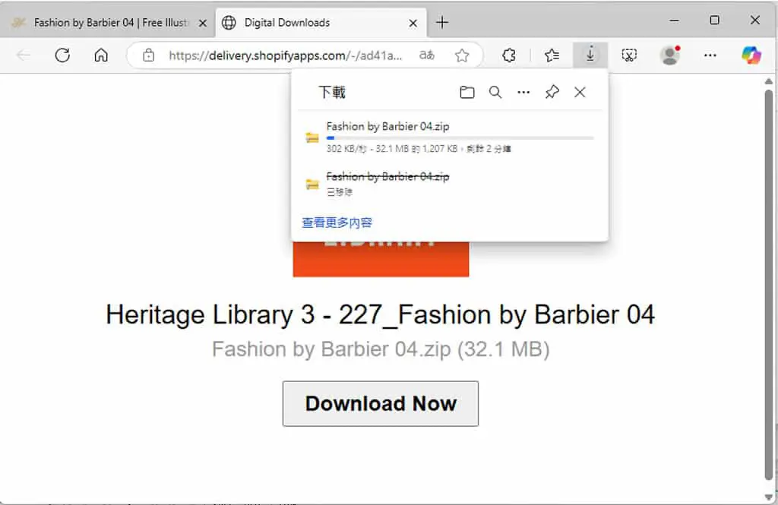Open a new browser tab
Screen dimensions: 778x505
(x=442, y=22)
